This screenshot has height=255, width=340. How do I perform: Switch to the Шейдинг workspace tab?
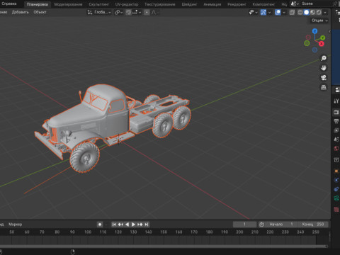pos(189,4)
